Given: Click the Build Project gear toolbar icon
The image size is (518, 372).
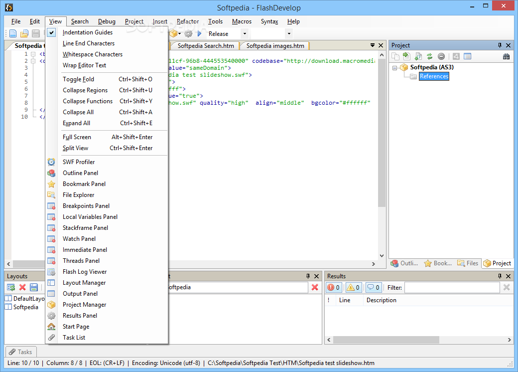Looking at the screenshot, I should [x=188, y=33].
